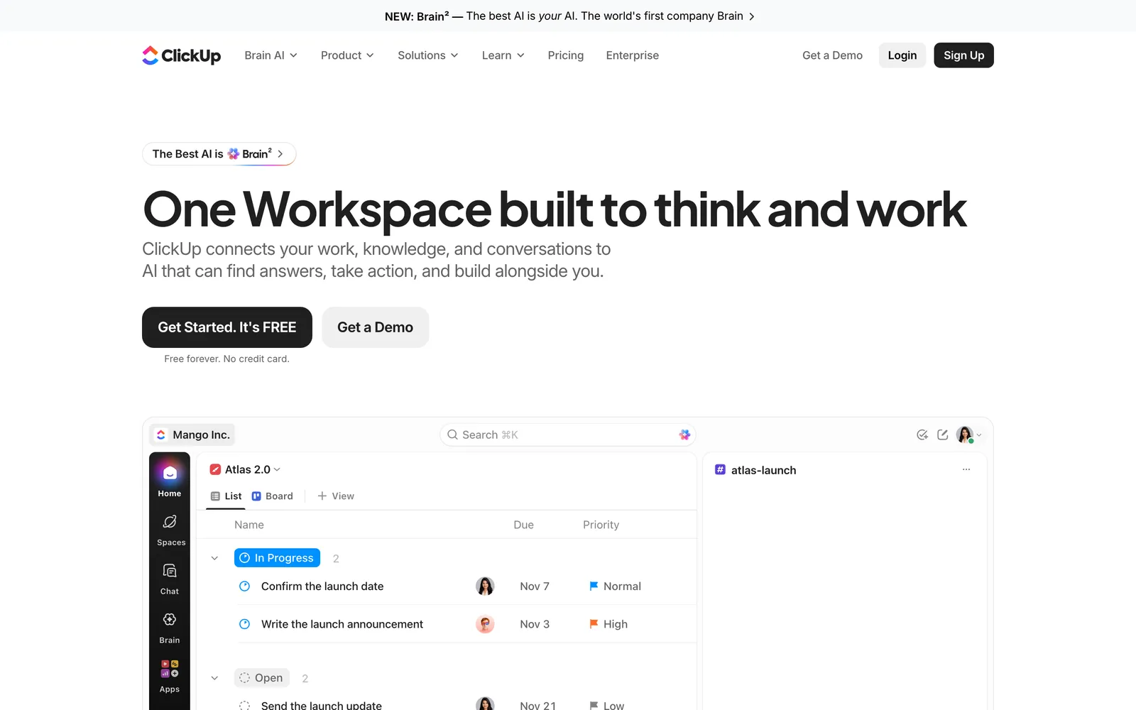The width and height of the screenshot is (1136, 710).
Task: Click assignee avatar for Confirm the launch date
Action: tap(485, 586)
